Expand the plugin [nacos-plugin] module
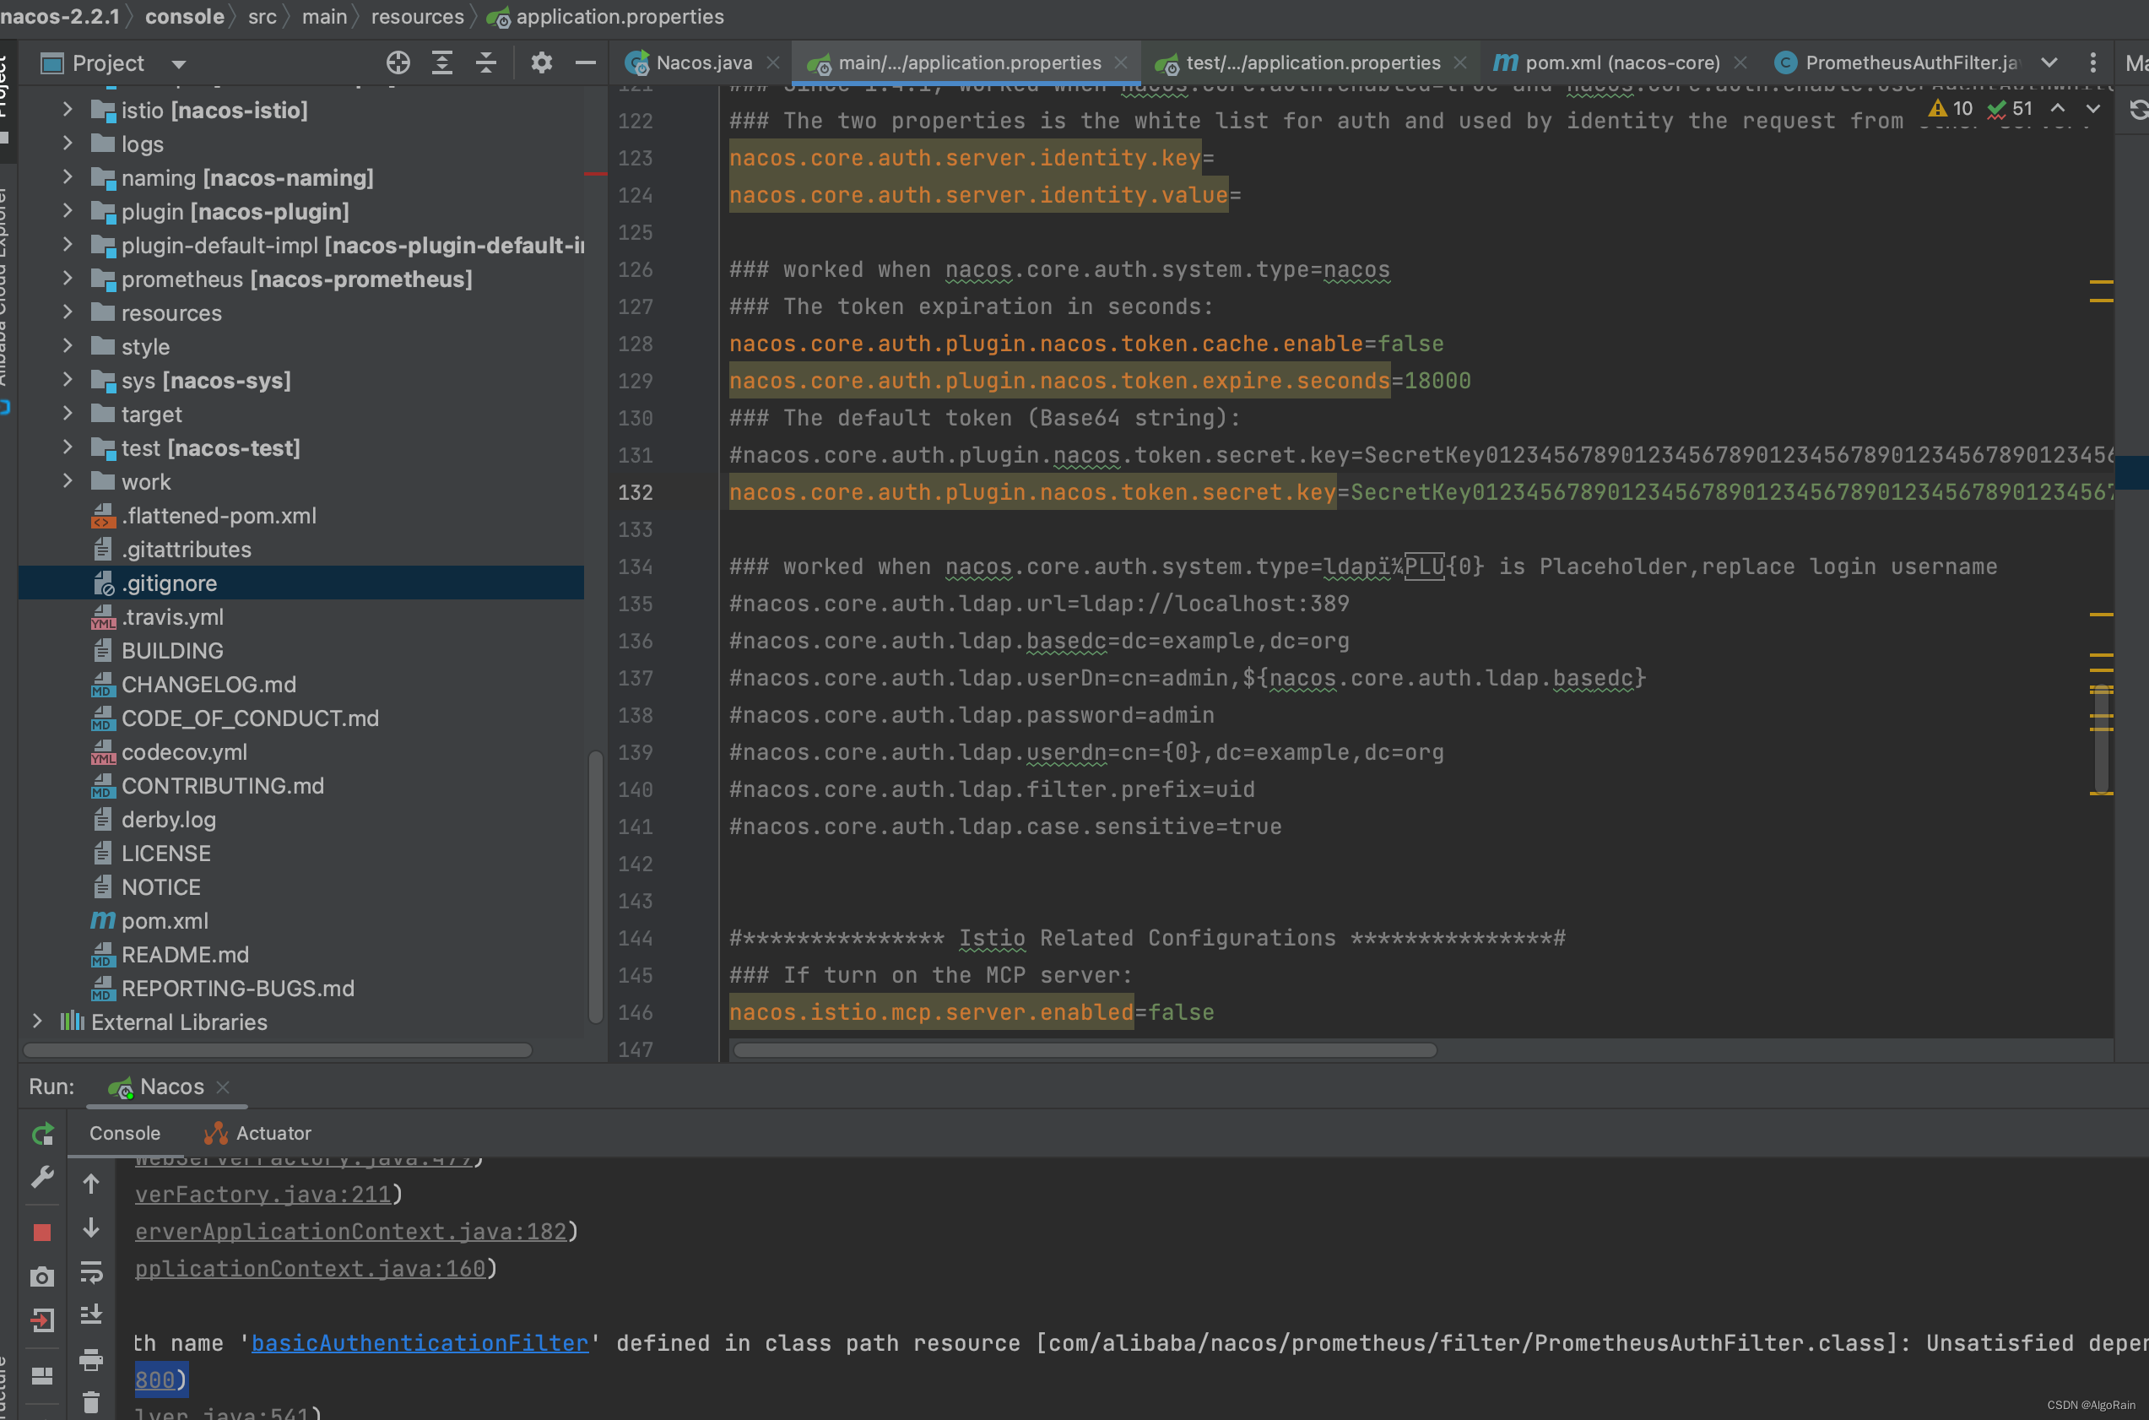Screen dimensions: 2149x1420 tap(67, 211)
